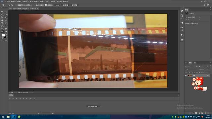212x119 pixels.
Task: Click the create video timeline button
Action: 93,106
